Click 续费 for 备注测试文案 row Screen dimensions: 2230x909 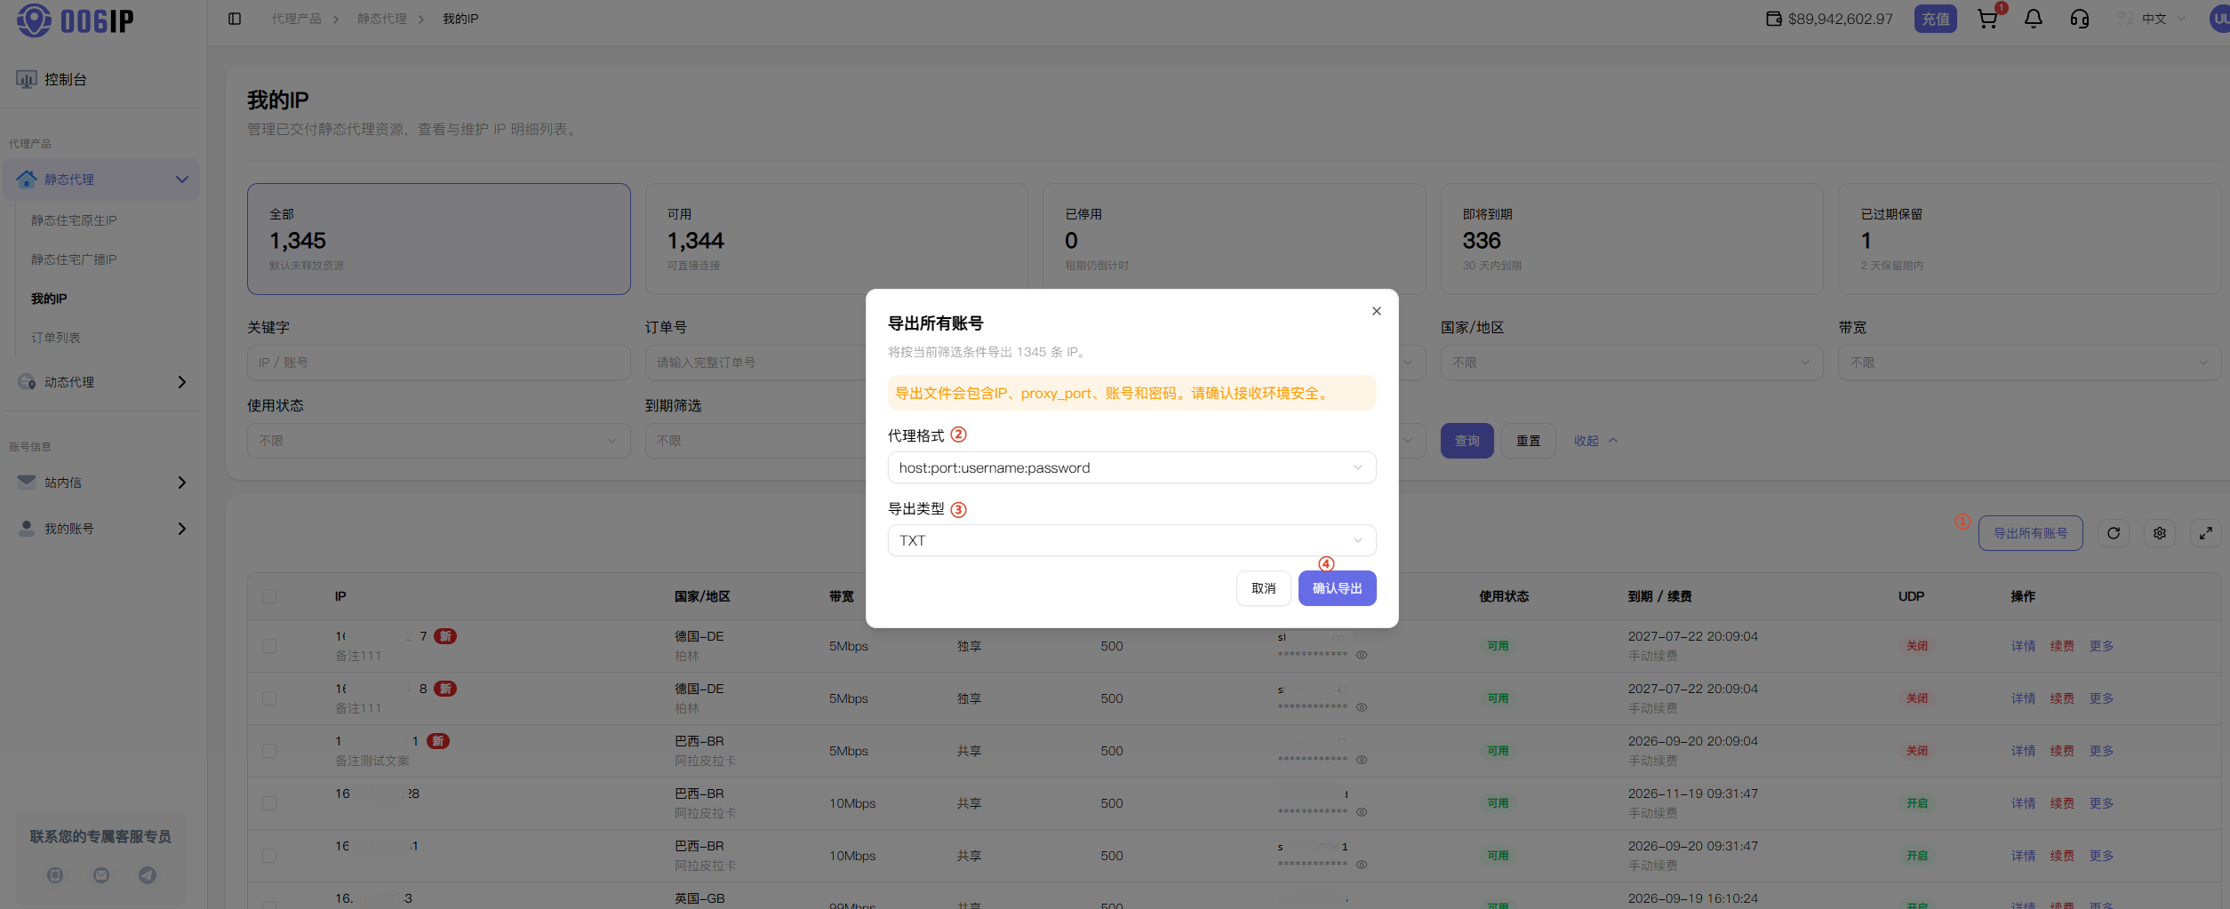2062,751
